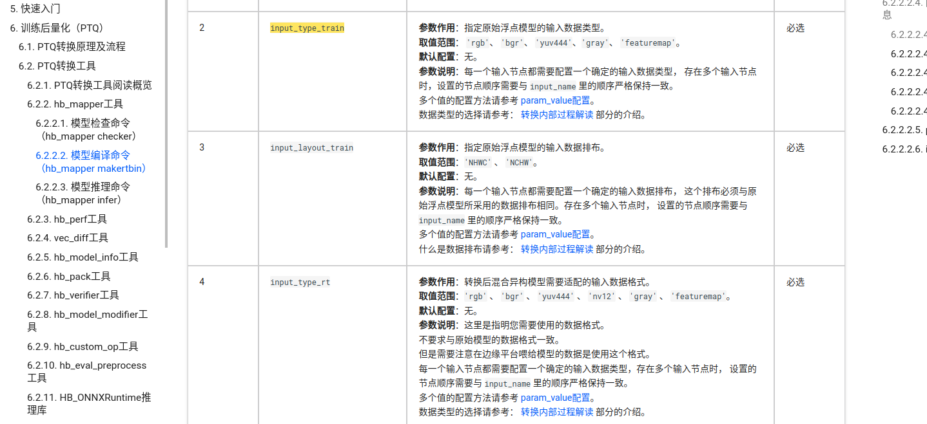Open 6.2.5. hb_model_info工具 section
The width and height of the screenshot is (927, 424).
pos(83,257)
